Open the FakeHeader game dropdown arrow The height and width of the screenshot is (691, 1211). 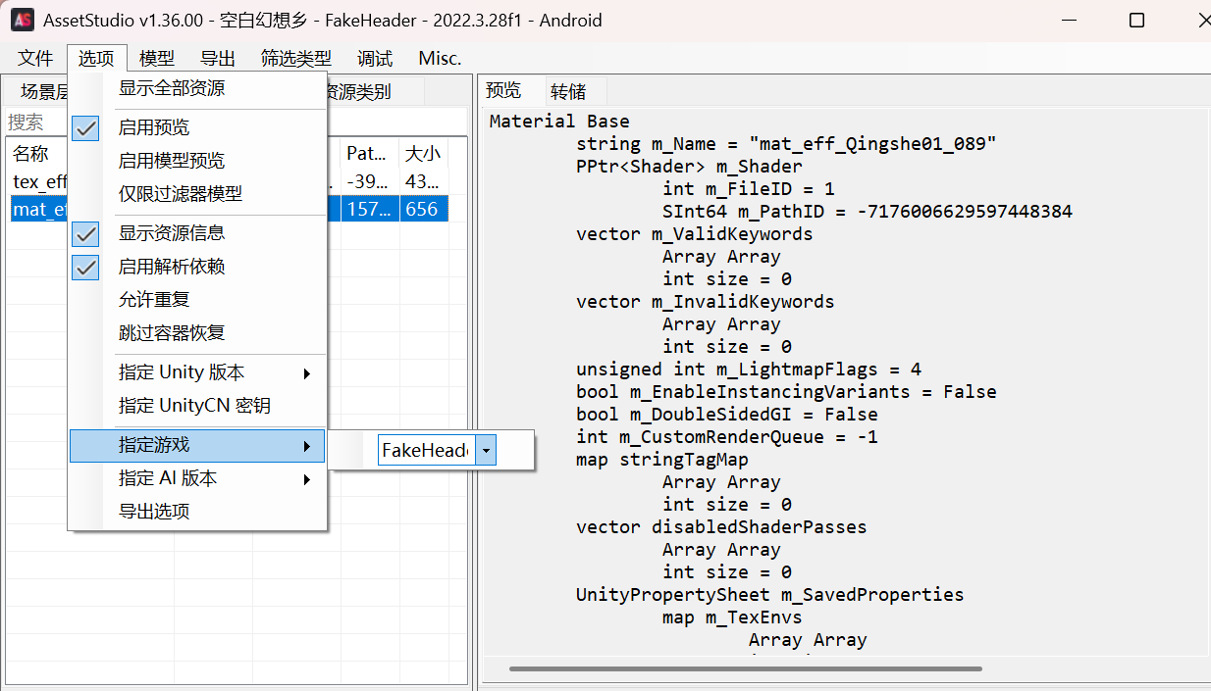487,450
